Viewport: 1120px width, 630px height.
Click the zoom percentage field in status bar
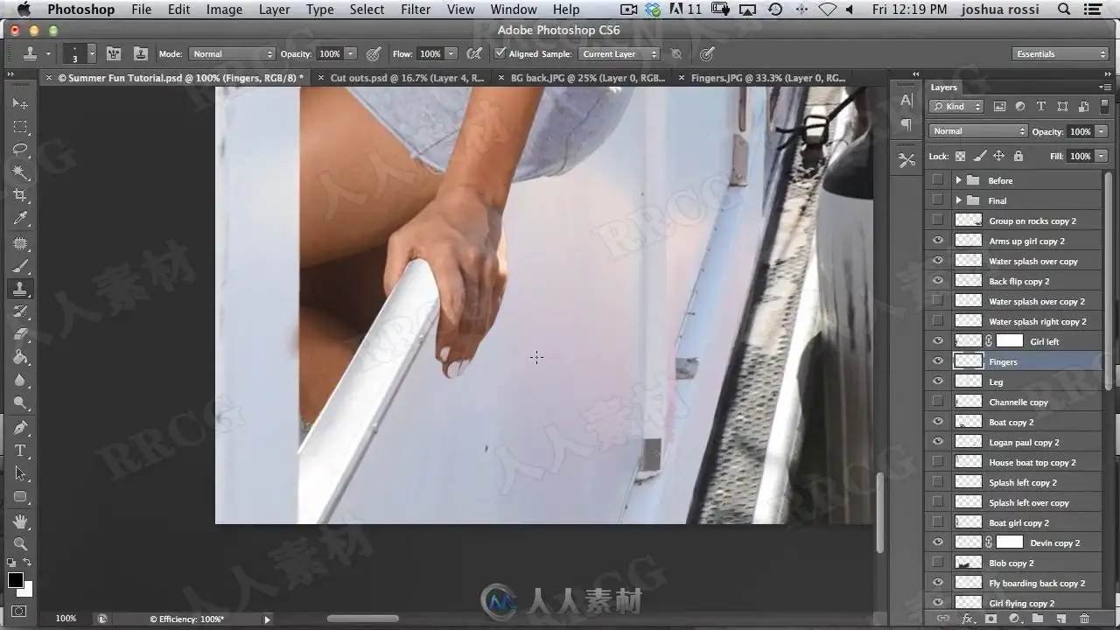point(66,619)
